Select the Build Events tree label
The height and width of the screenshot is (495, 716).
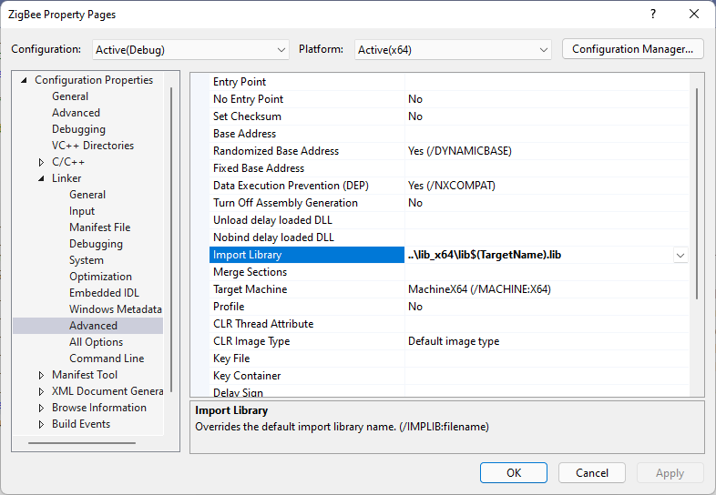pos(81,424)
